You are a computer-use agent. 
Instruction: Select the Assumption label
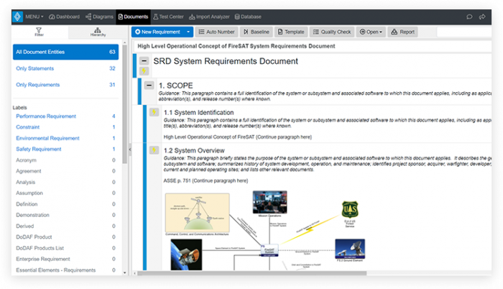click(29, 193)
